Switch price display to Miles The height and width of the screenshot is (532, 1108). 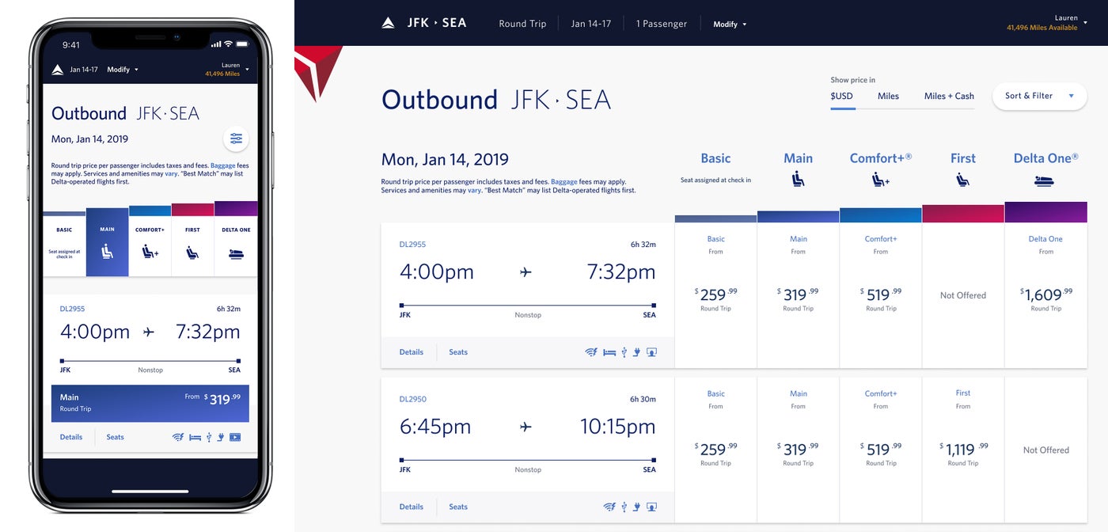[888, 96]
